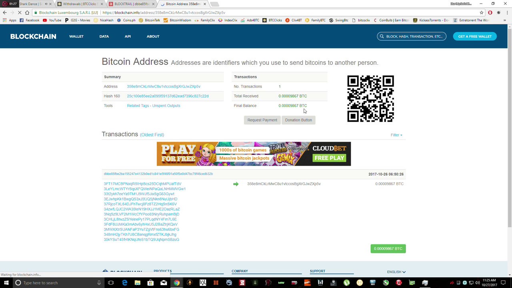This screenshot has height=288, width=512.
Task: Click the Request Payment button
Action: pyautogui.click(x=262, y=120)
